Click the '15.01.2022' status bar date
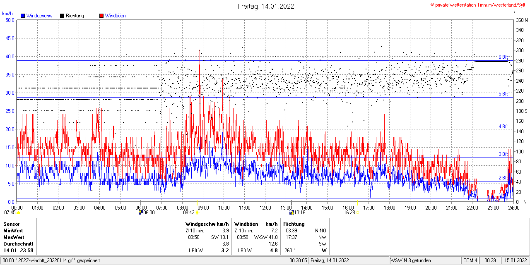 [515, 260]
